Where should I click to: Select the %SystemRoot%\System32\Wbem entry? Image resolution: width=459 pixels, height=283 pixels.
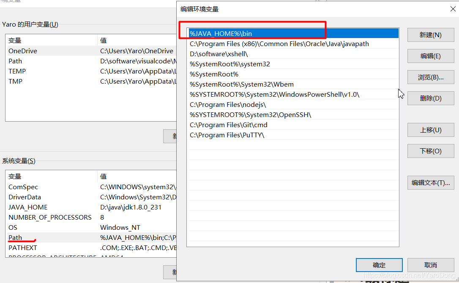coord(293,84)
